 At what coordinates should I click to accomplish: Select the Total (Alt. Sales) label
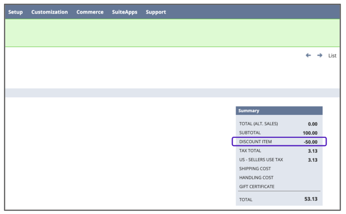[258, 124]
